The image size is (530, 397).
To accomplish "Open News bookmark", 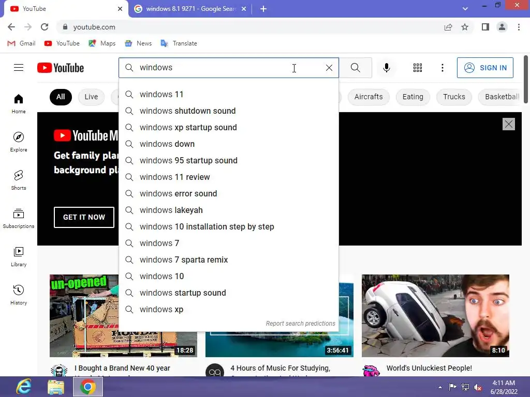I will [138, 43].
